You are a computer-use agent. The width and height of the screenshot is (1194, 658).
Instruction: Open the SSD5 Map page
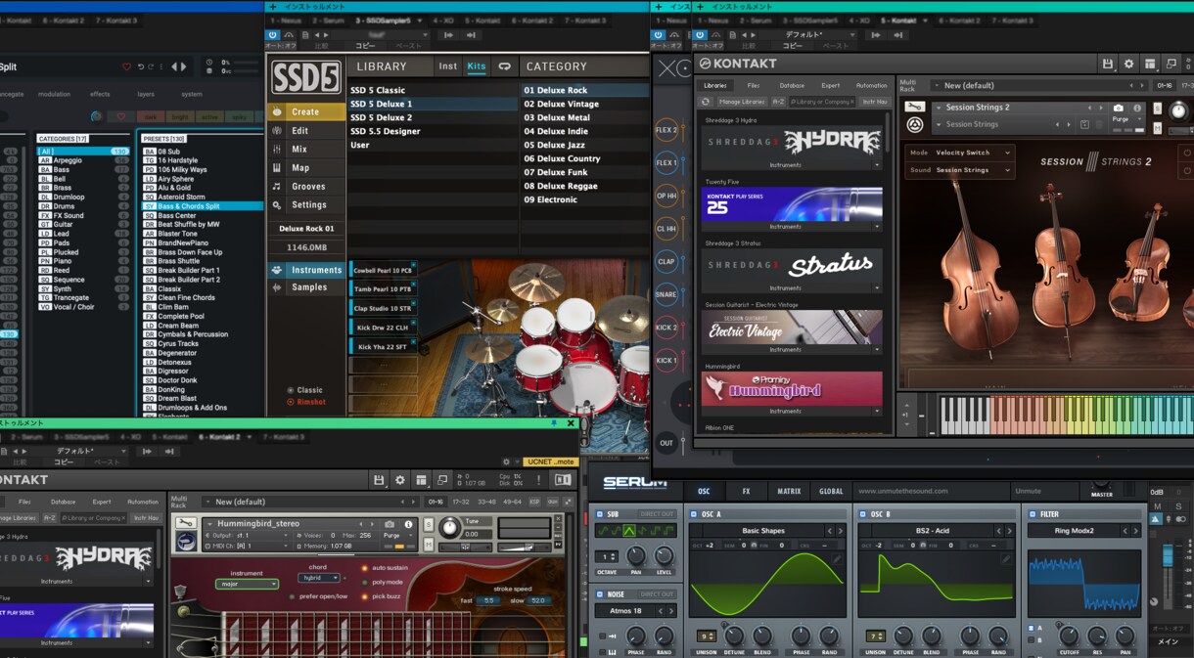pyautogui.click(x=306, y=167)
